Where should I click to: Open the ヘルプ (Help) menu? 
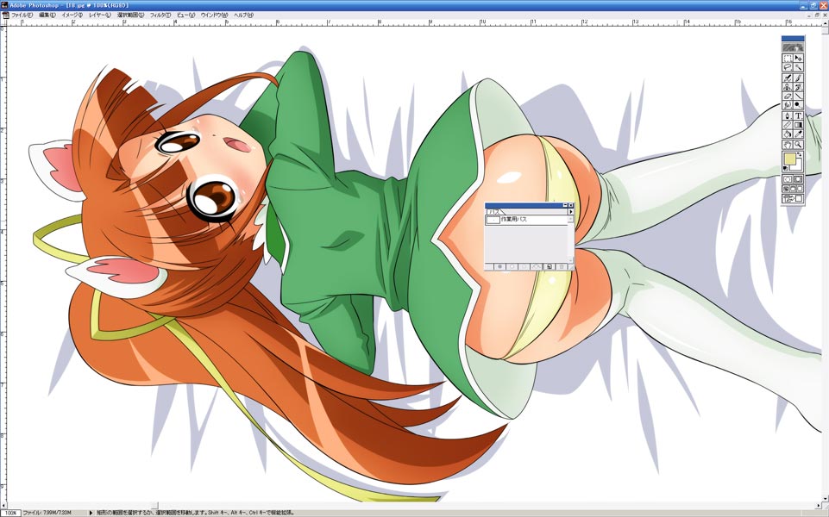coord(244,16)
